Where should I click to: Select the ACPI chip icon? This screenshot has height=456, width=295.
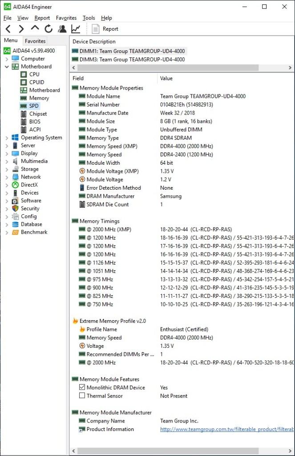[24, 130]
